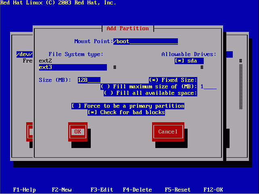Click the Red Hat Linux copyright header text
The width and height of the screenshot is (259, 194).
[x=58, y=3]
